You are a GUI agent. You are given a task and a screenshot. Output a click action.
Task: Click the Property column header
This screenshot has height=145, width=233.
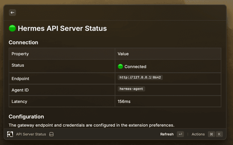click(x=20, y=54)
